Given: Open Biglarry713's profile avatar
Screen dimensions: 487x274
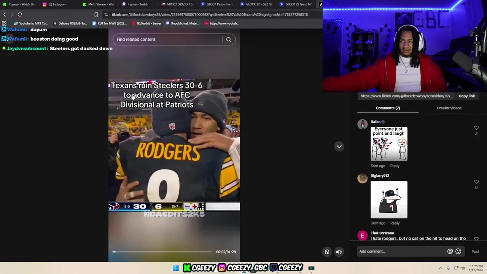Looking at the screenshot, I should click(363, 178).
